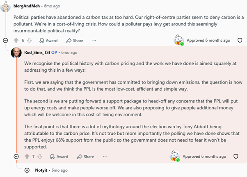
Task: Share blergAndMeh's comment
Action: click(x=75, y=41)
